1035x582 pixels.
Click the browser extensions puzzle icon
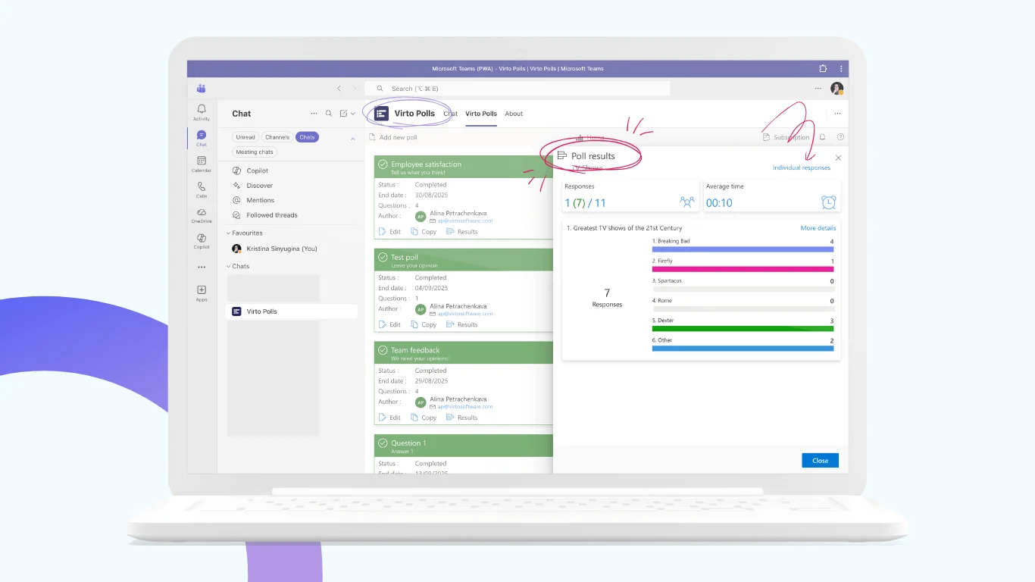click(x=823, y=68)
